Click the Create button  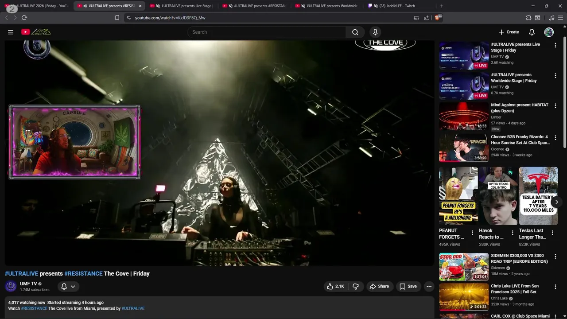click(x=509, y=32)
